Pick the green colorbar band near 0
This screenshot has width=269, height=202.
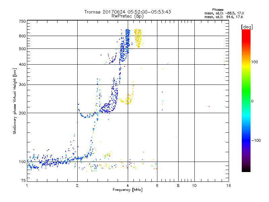[x=246, y=101]
